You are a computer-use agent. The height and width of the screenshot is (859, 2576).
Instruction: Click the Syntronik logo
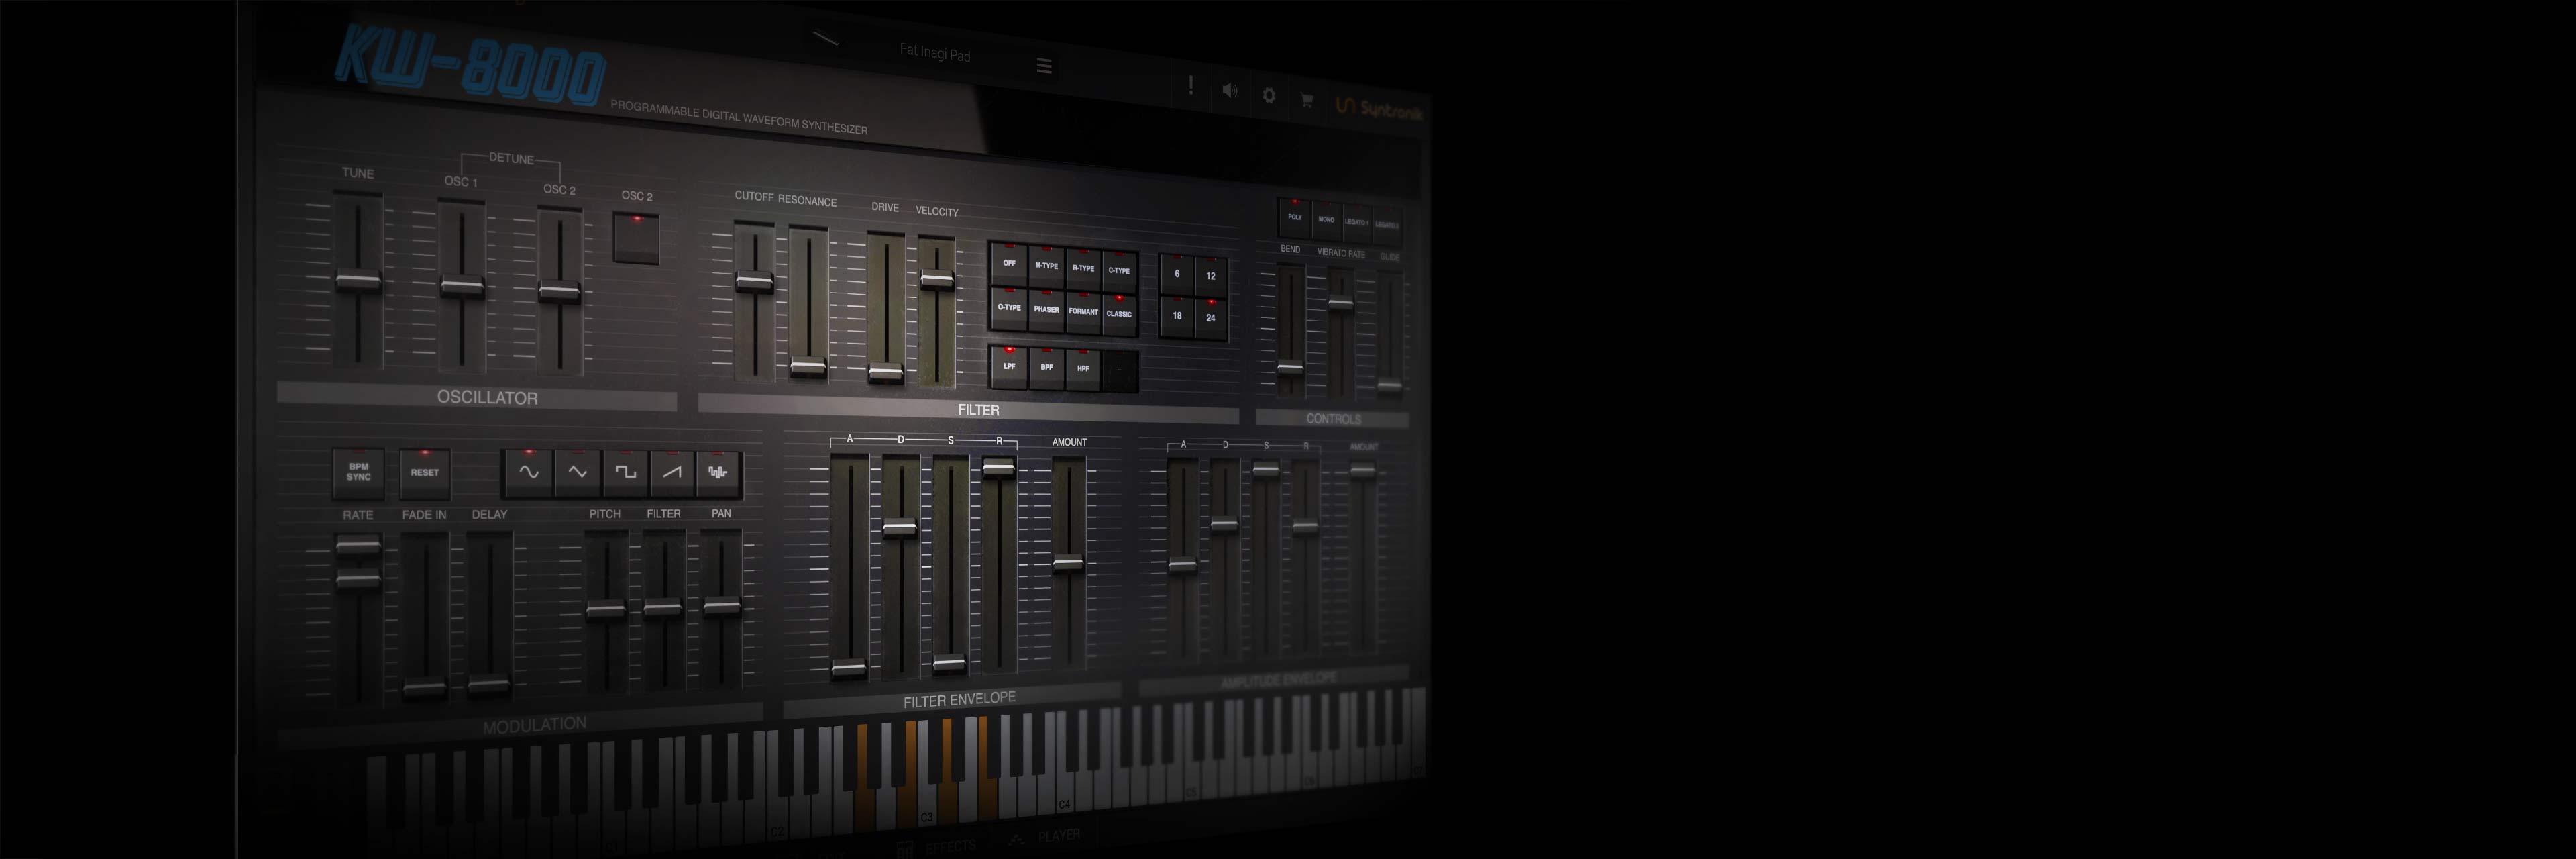[x=1378, y=108]
